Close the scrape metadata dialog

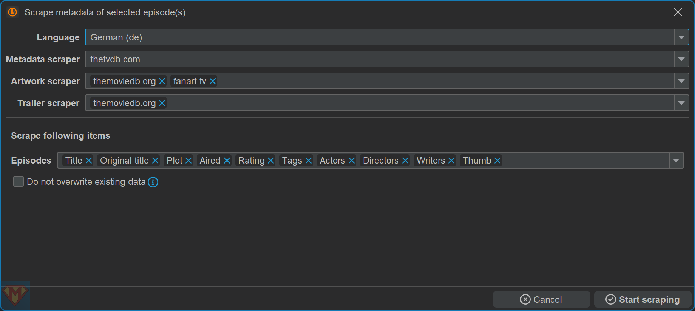[678, 12]
